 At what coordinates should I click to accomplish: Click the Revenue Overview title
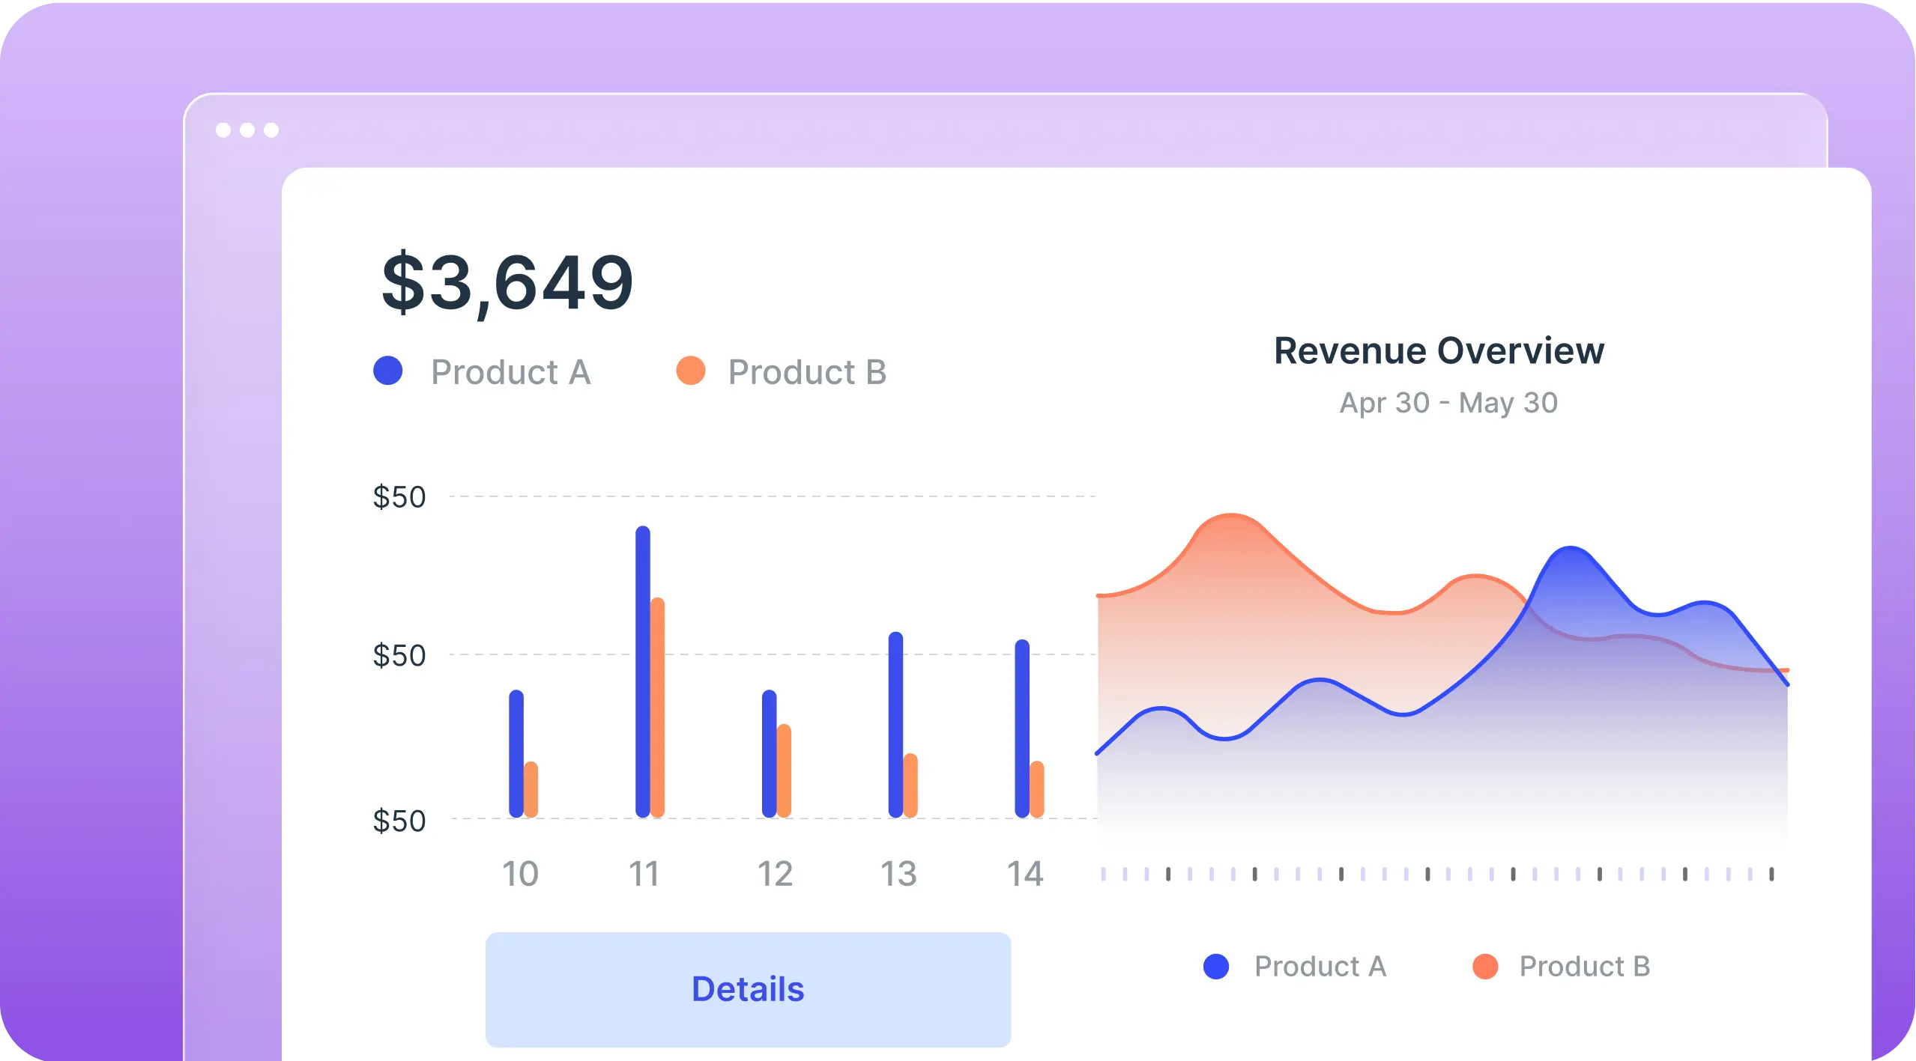1439,350
